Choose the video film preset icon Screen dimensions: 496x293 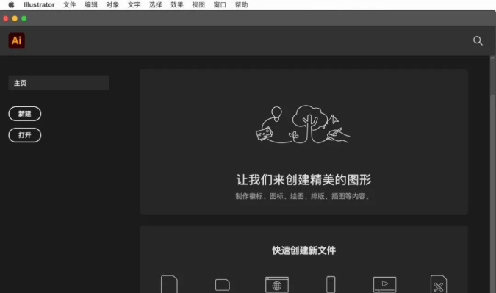click(x=384, y=284)
